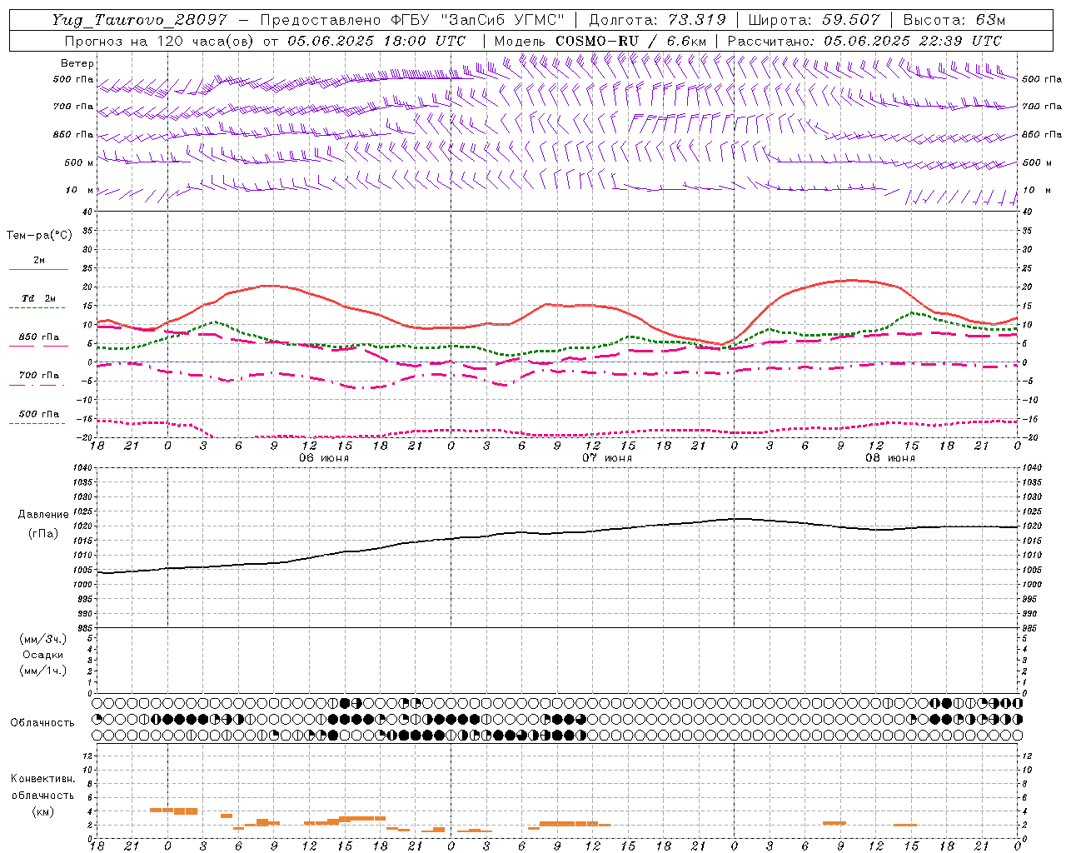
Task: Click the '(мм/1ч.)' precipitation unit label
Action: 43,671
